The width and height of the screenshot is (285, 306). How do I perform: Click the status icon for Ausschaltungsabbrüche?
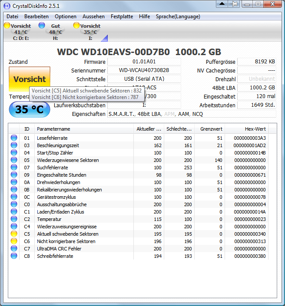coord(14,204)
